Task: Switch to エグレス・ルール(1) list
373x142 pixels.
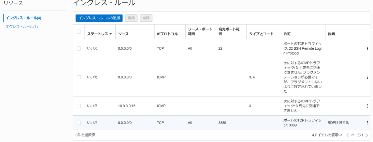Action: [x=21, y=27]
